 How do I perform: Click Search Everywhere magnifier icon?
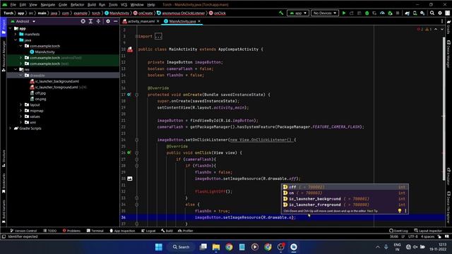click(x=432, y=13)
